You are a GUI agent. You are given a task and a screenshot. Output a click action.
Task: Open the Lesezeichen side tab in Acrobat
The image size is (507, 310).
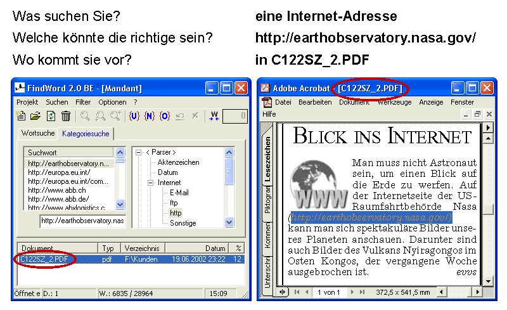(x=267, y=158)
